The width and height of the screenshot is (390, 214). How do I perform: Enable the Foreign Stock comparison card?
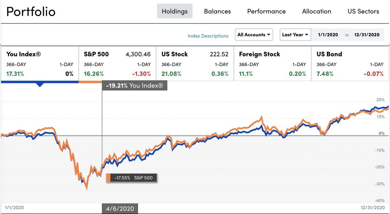tap(272, 64)
